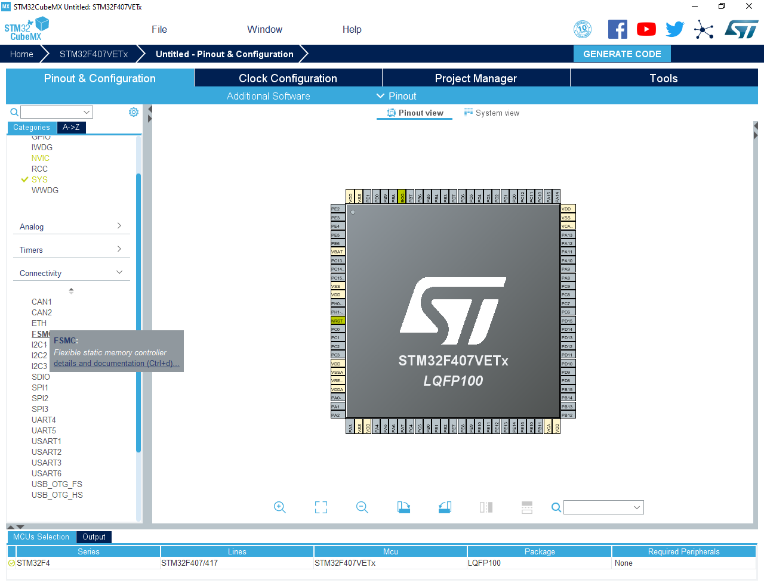The image size is (764, 586).
Task: Collapse the Connectivity category
Action: (71, 273)
